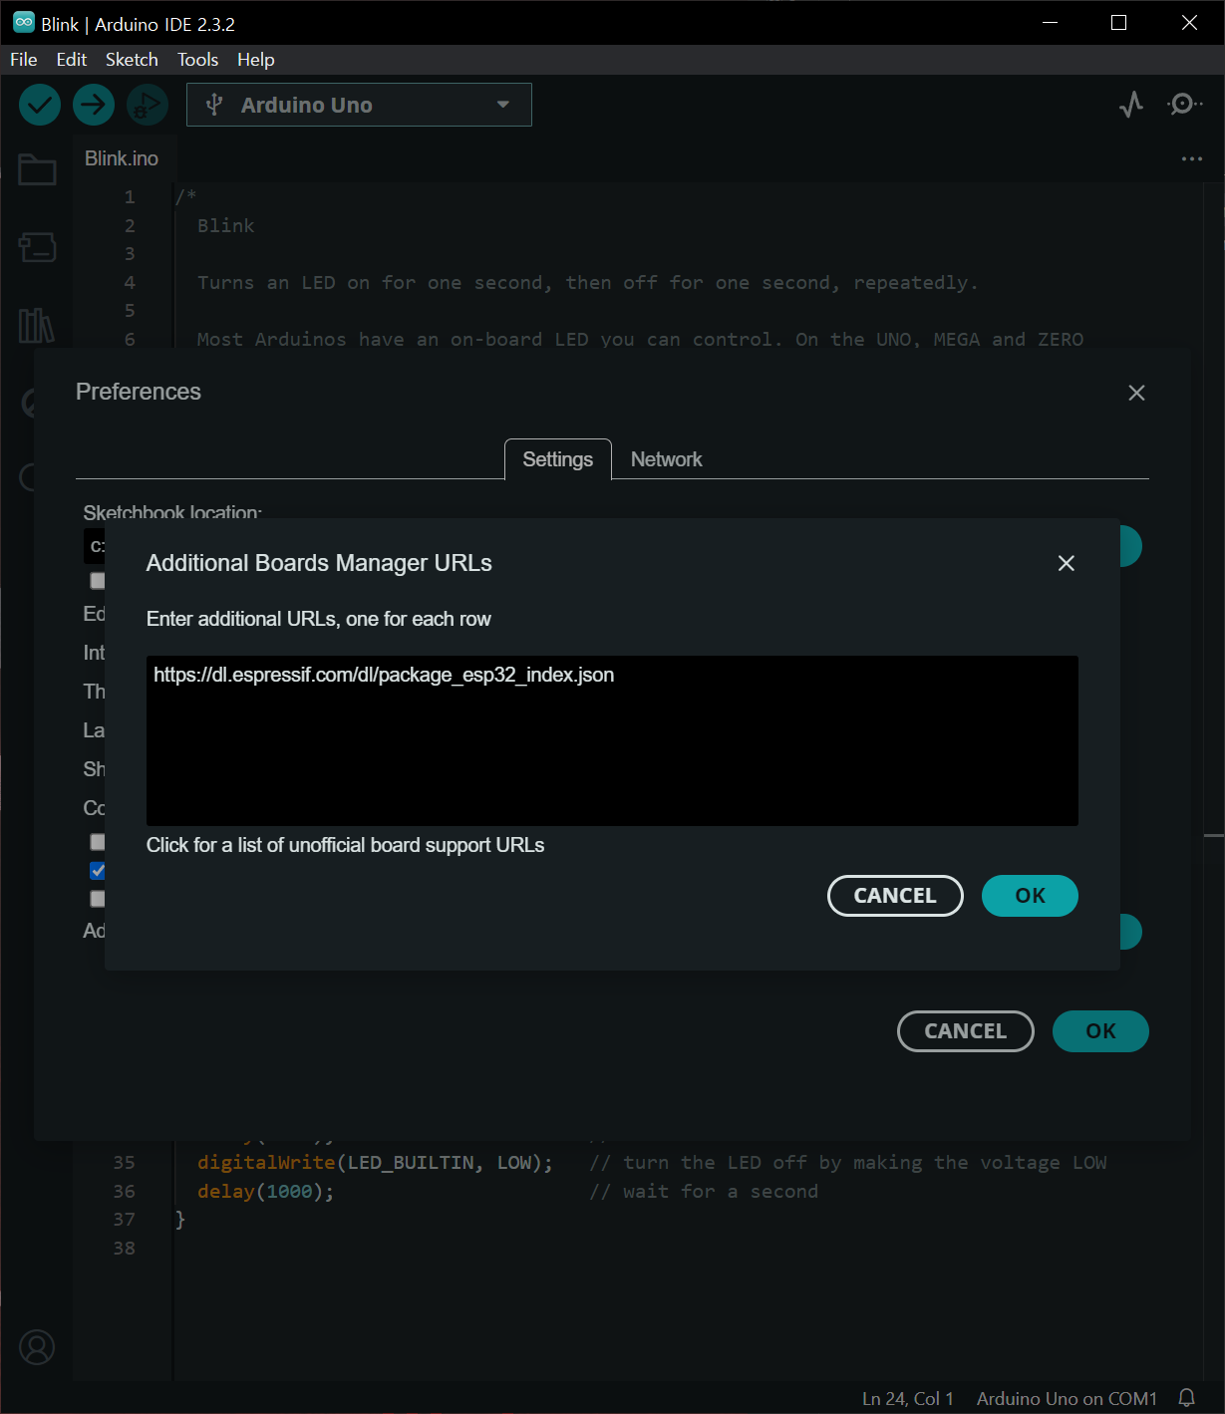Open the Boards Manager sidebar icon
The height and width of the screenshot is (1414, 1225).
tap(37, 247)
